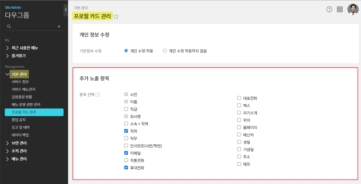Go to 로고 및 테마 page
361x184 pixels.
(21, 127)
